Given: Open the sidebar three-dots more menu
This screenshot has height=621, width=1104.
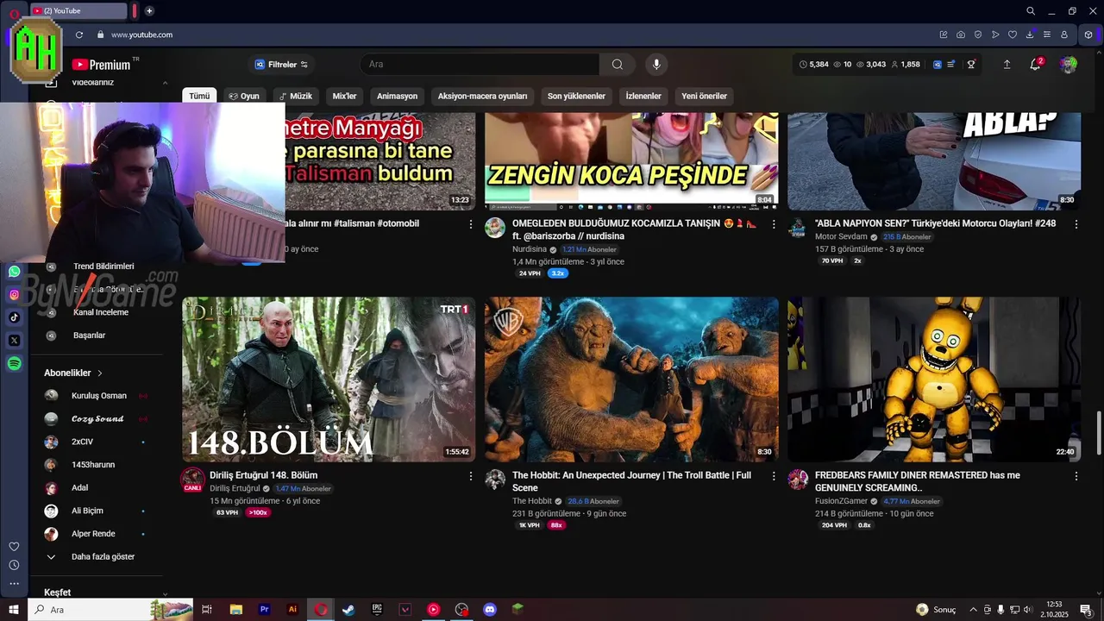Looking at the screenshot, I should 14,584.
